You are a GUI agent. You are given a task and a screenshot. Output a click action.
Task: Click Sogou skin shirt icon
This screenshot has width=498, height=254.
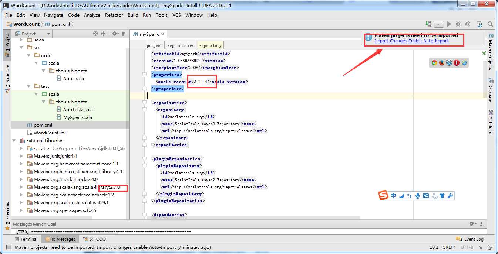(x=443, y=196)
